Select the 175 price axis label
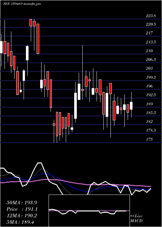Image resolution: width=162 pixels, height=227 pixels. (x=149, y=139)
